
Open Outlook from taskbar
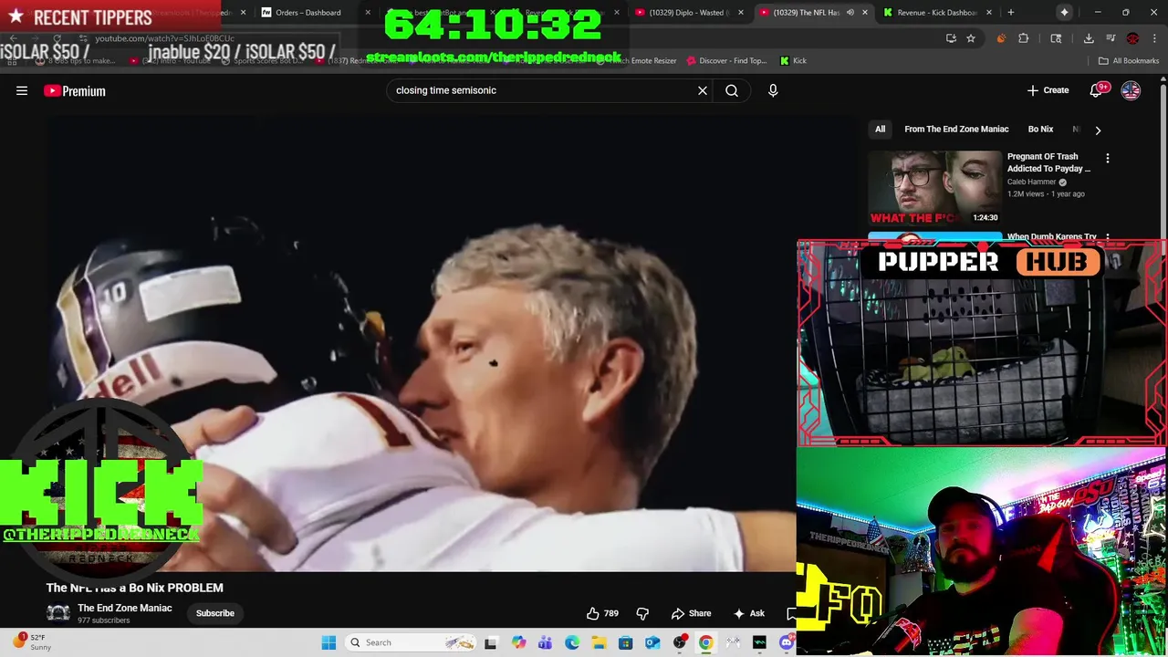652,642
